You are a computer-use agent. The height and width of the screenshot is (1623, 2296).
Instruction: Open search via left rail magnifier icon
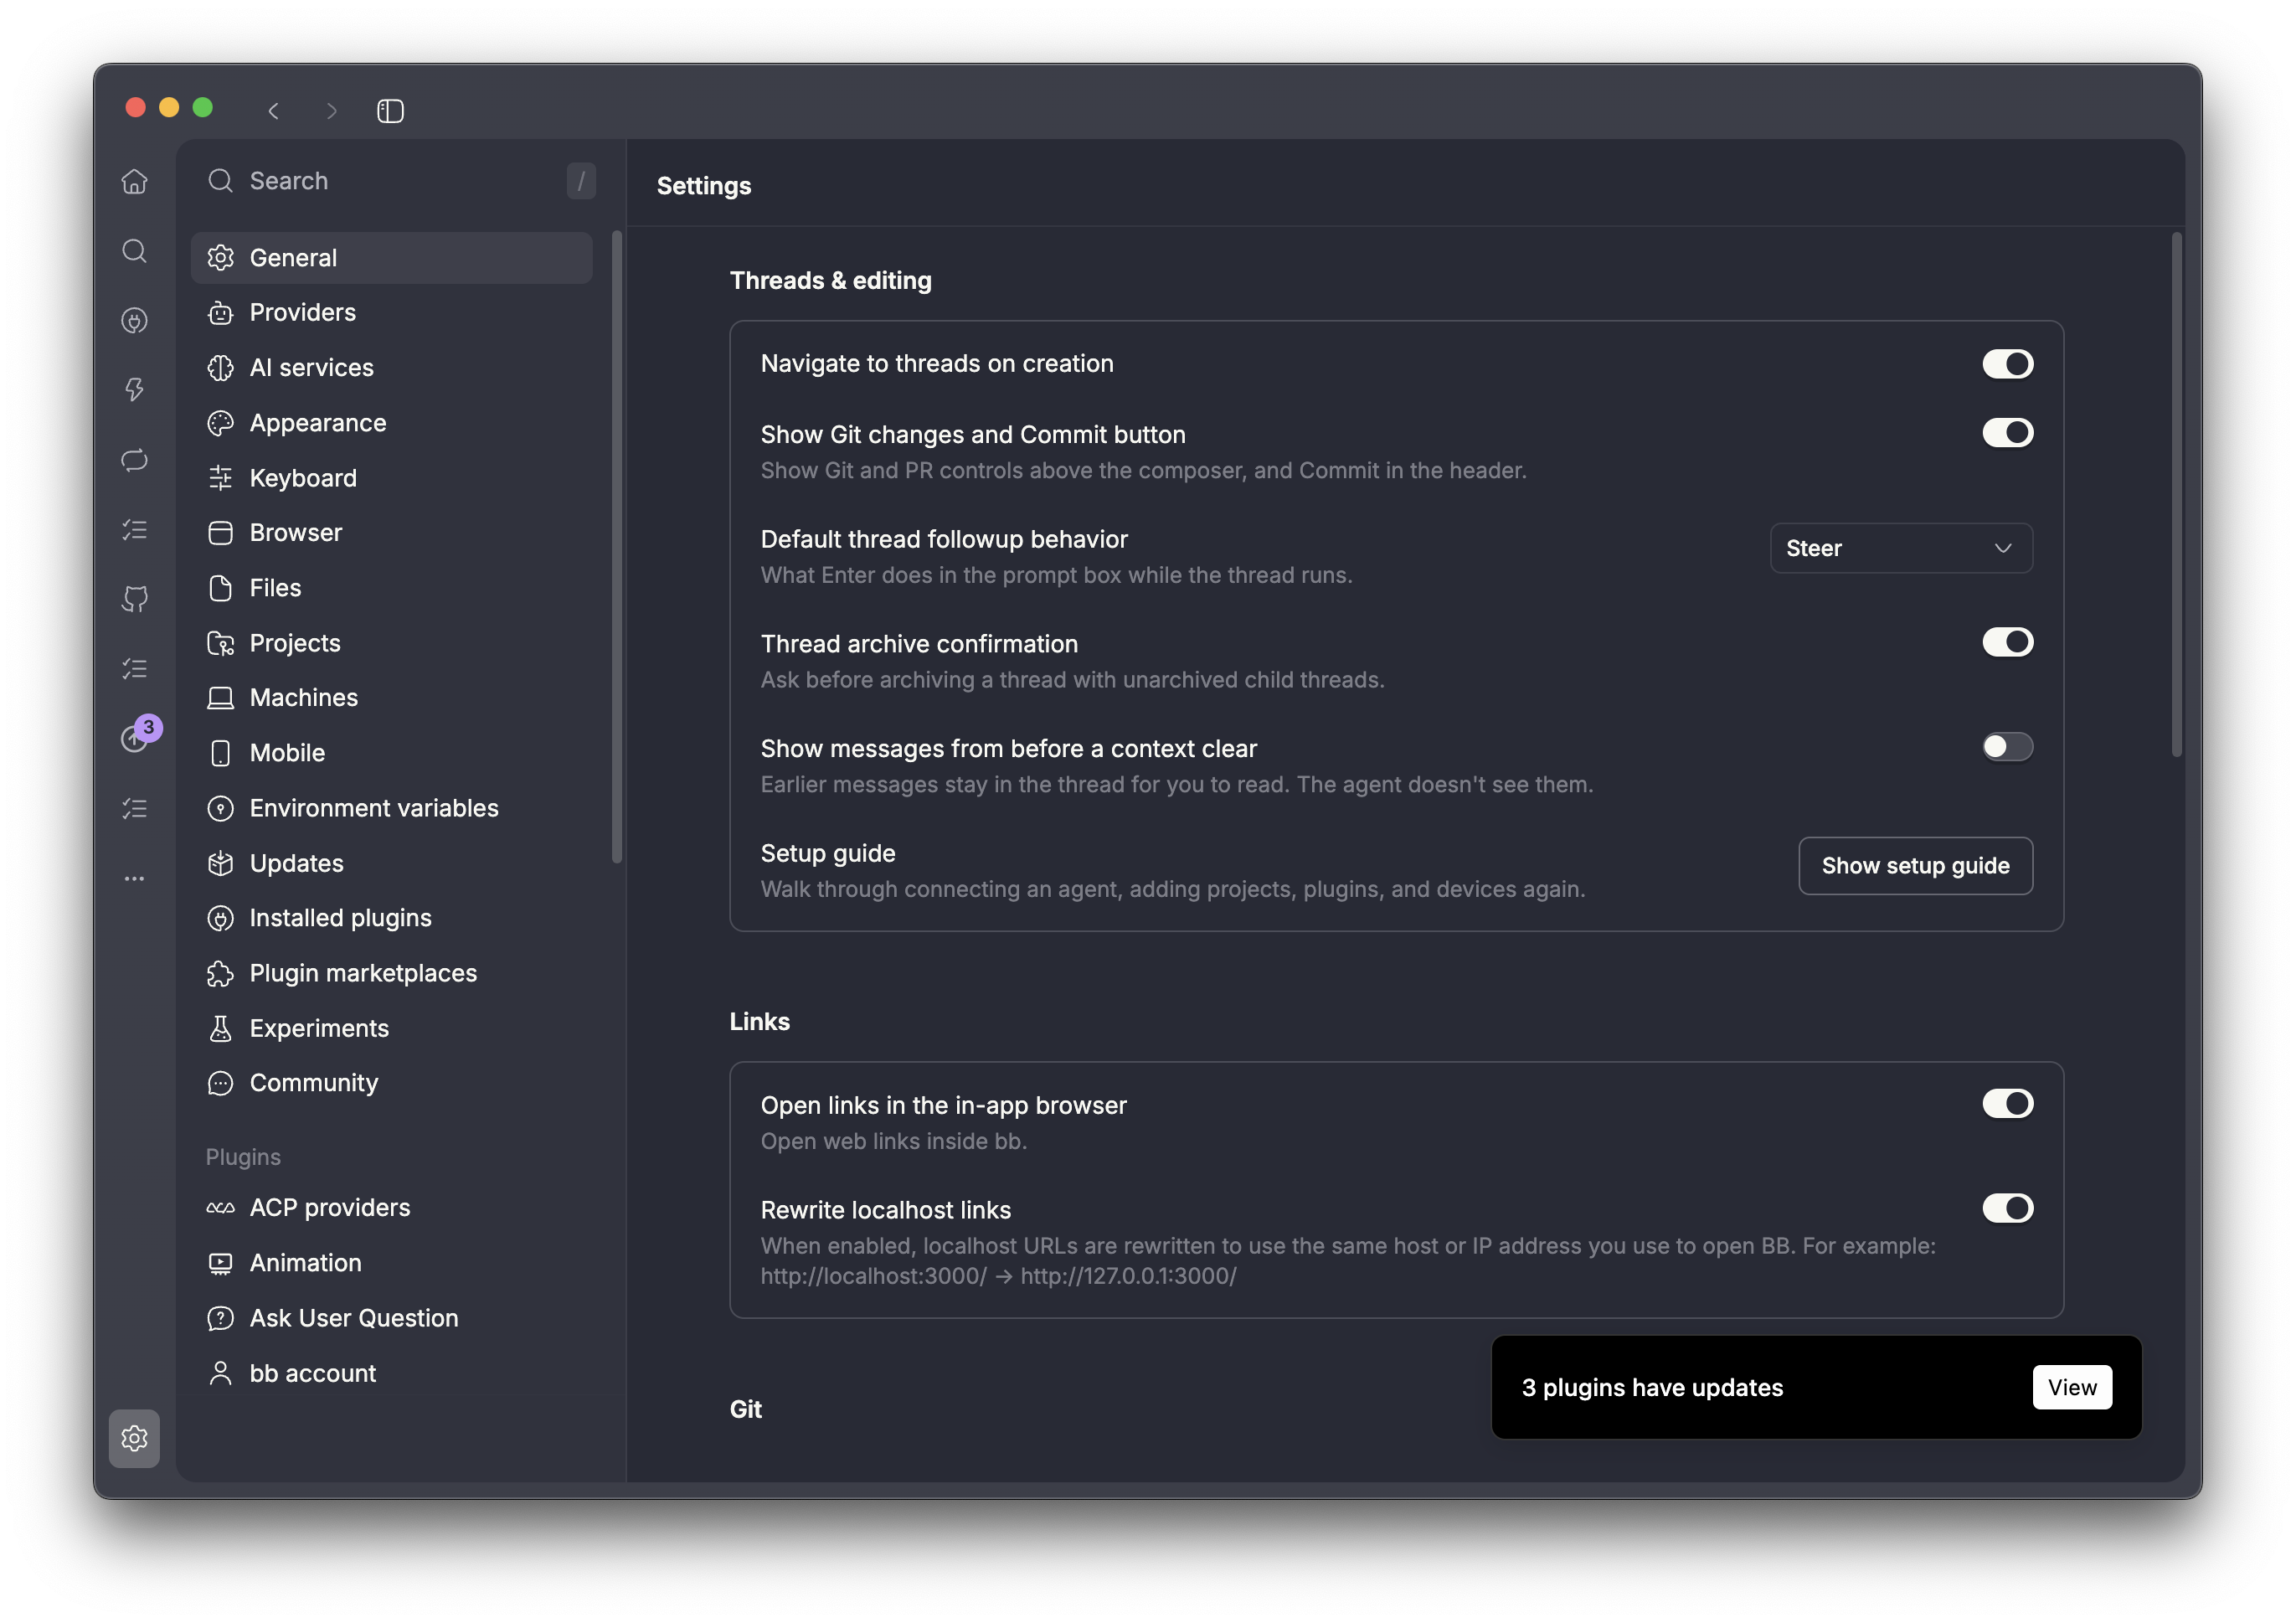click(x=134, y=251)
